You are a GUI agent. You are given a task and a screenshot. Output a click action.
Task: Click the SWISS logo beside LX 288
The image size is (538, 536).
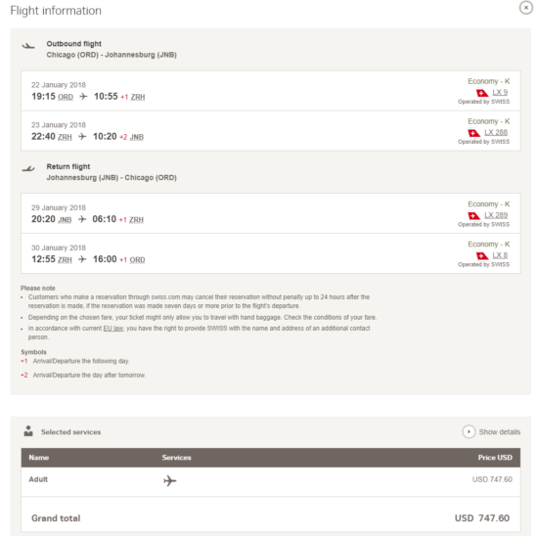[473, 133]
